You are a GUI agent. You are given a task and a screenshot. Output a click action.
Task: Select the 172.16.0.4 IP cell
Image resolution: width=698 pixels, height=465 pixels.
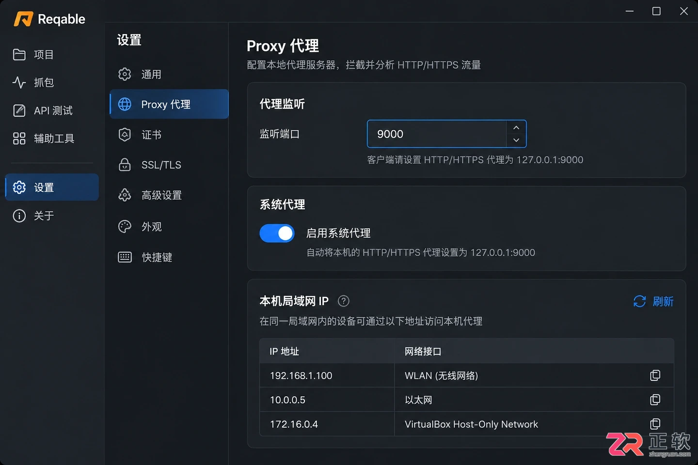(327, 424)
